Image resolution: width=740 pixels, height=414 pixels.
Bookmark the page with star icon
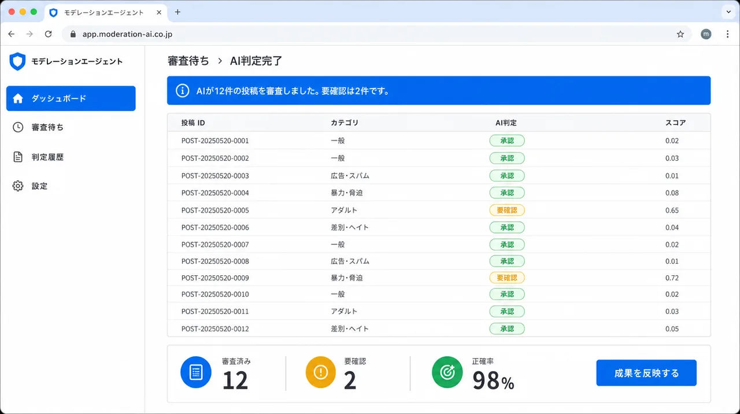click(680, 34)
